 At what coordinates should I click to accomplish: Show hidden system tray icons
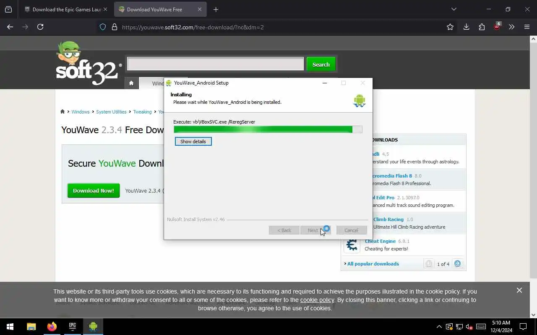click(439, 326)
